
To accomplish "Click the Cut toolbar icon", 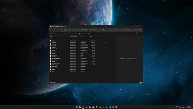I will click(x=58, y=34).
